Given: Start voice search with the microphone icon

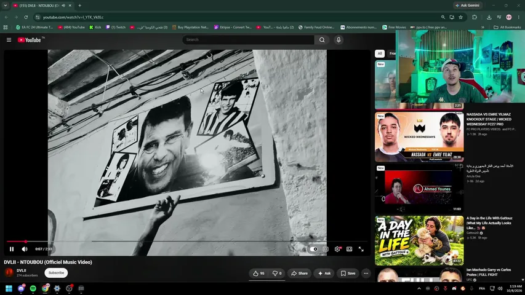Looking at the screenshot, I should click(339, 40).
